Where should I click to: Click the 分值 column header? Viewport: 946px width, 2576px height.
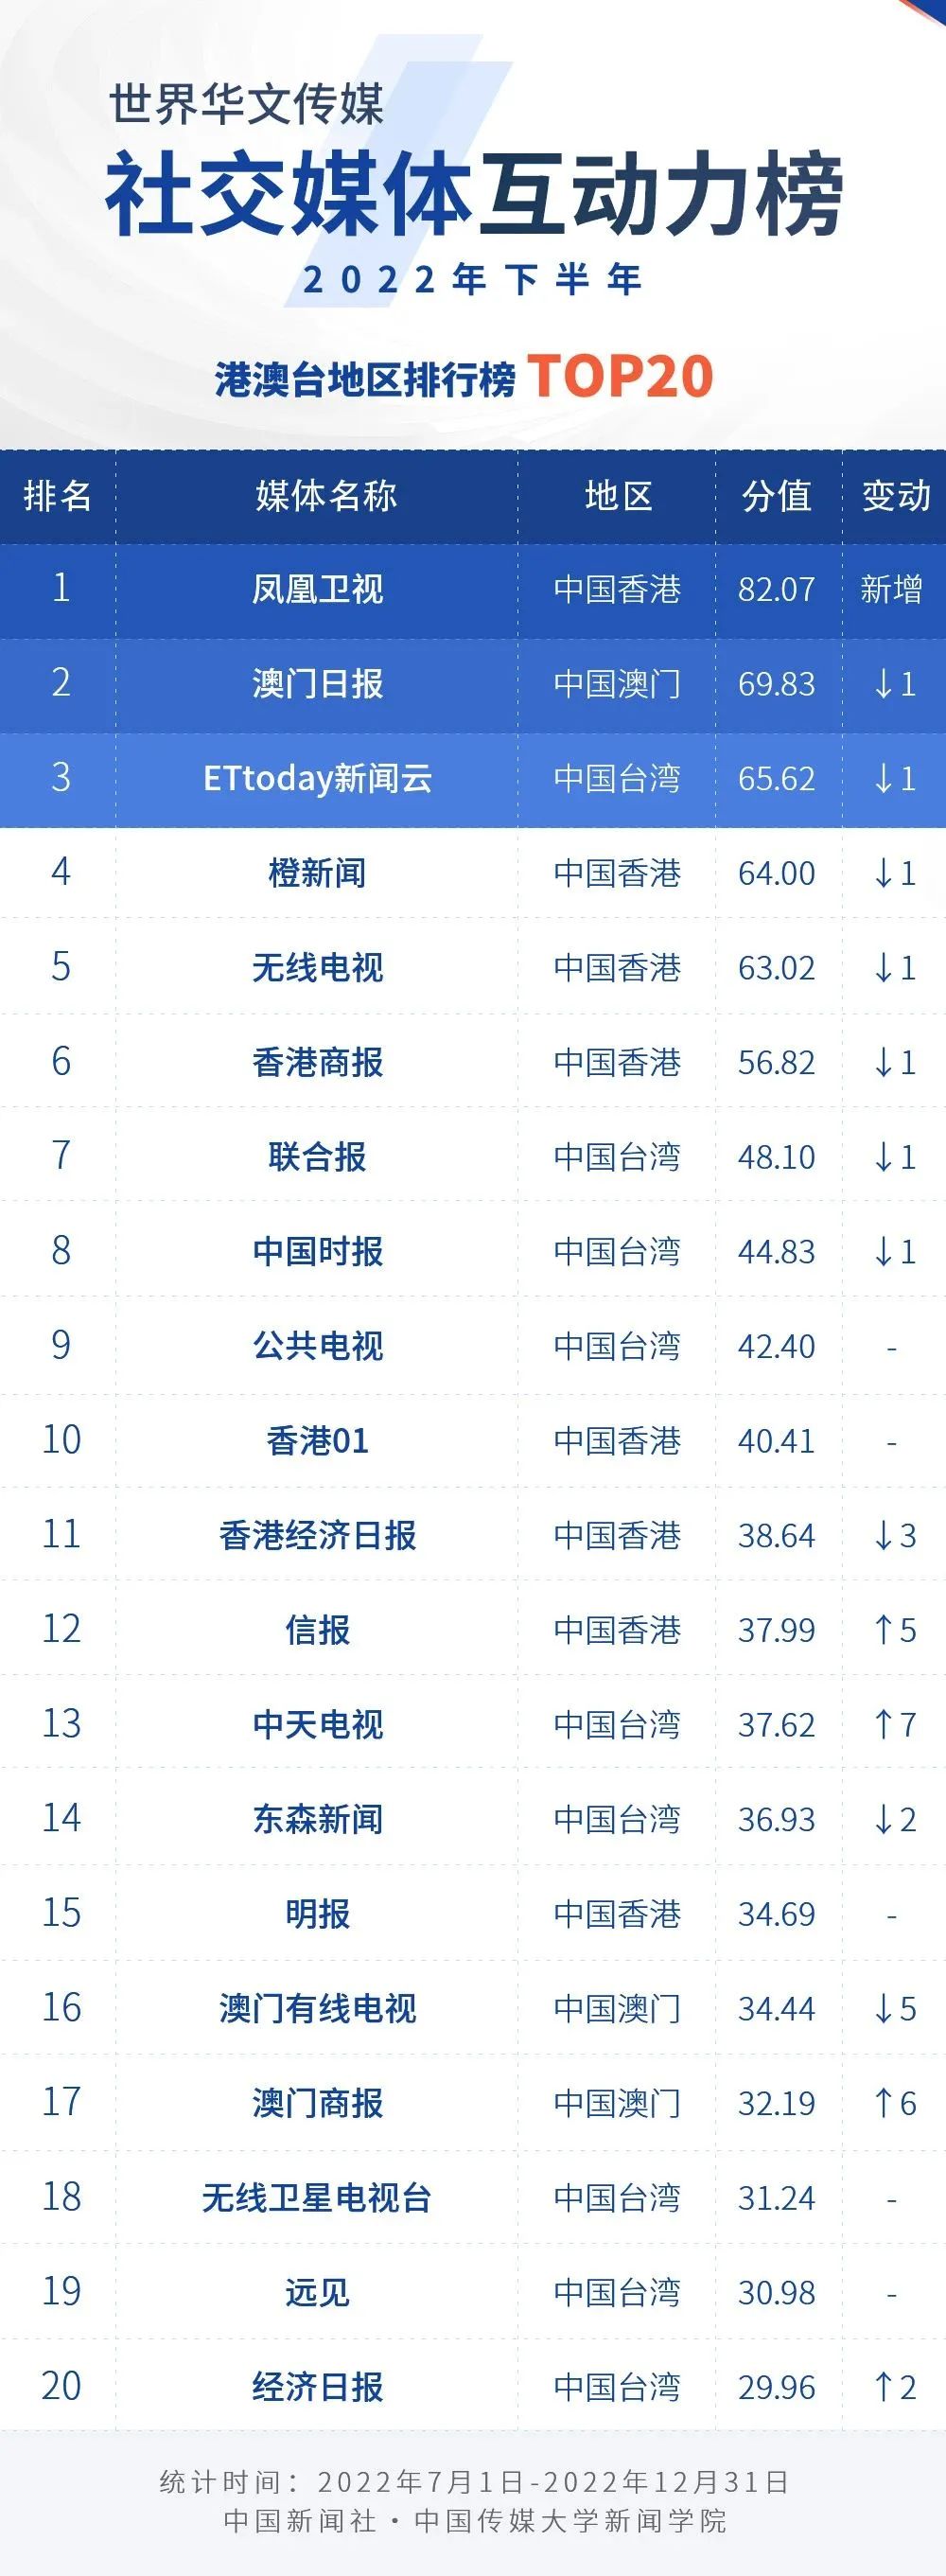click(777, 496)
